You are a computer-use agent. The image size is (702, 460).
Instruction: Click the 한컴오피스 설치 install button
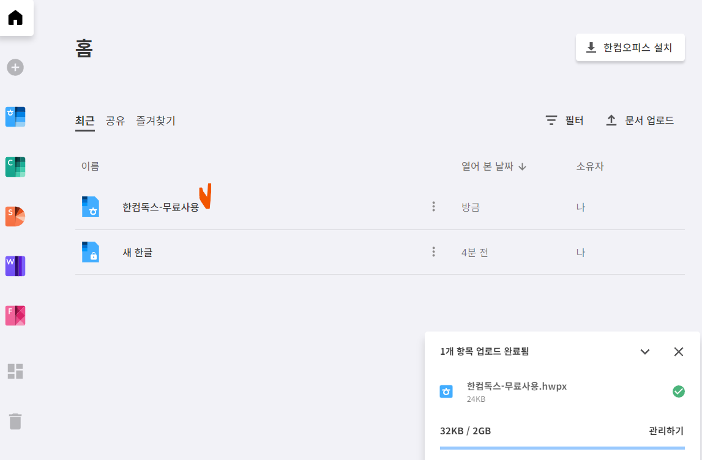pyautogui.click(x=630, y=47)
